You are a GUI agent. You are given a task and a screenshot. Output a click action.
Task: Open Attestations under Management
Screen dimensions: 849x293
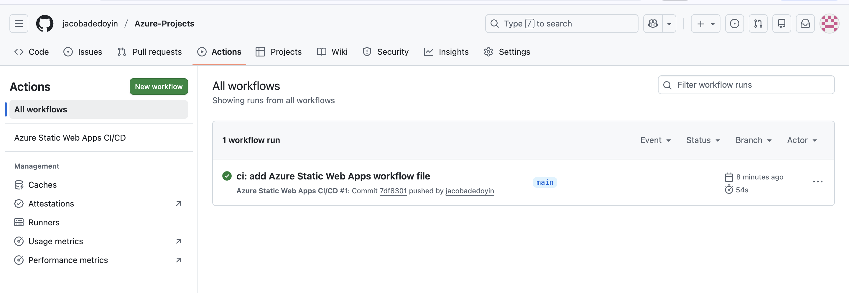[98, 204]
